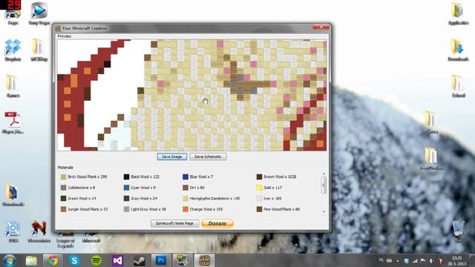Click the 'Blue Wool x 7' label
This screenshot has width=475, height=267.
(201, 177)
